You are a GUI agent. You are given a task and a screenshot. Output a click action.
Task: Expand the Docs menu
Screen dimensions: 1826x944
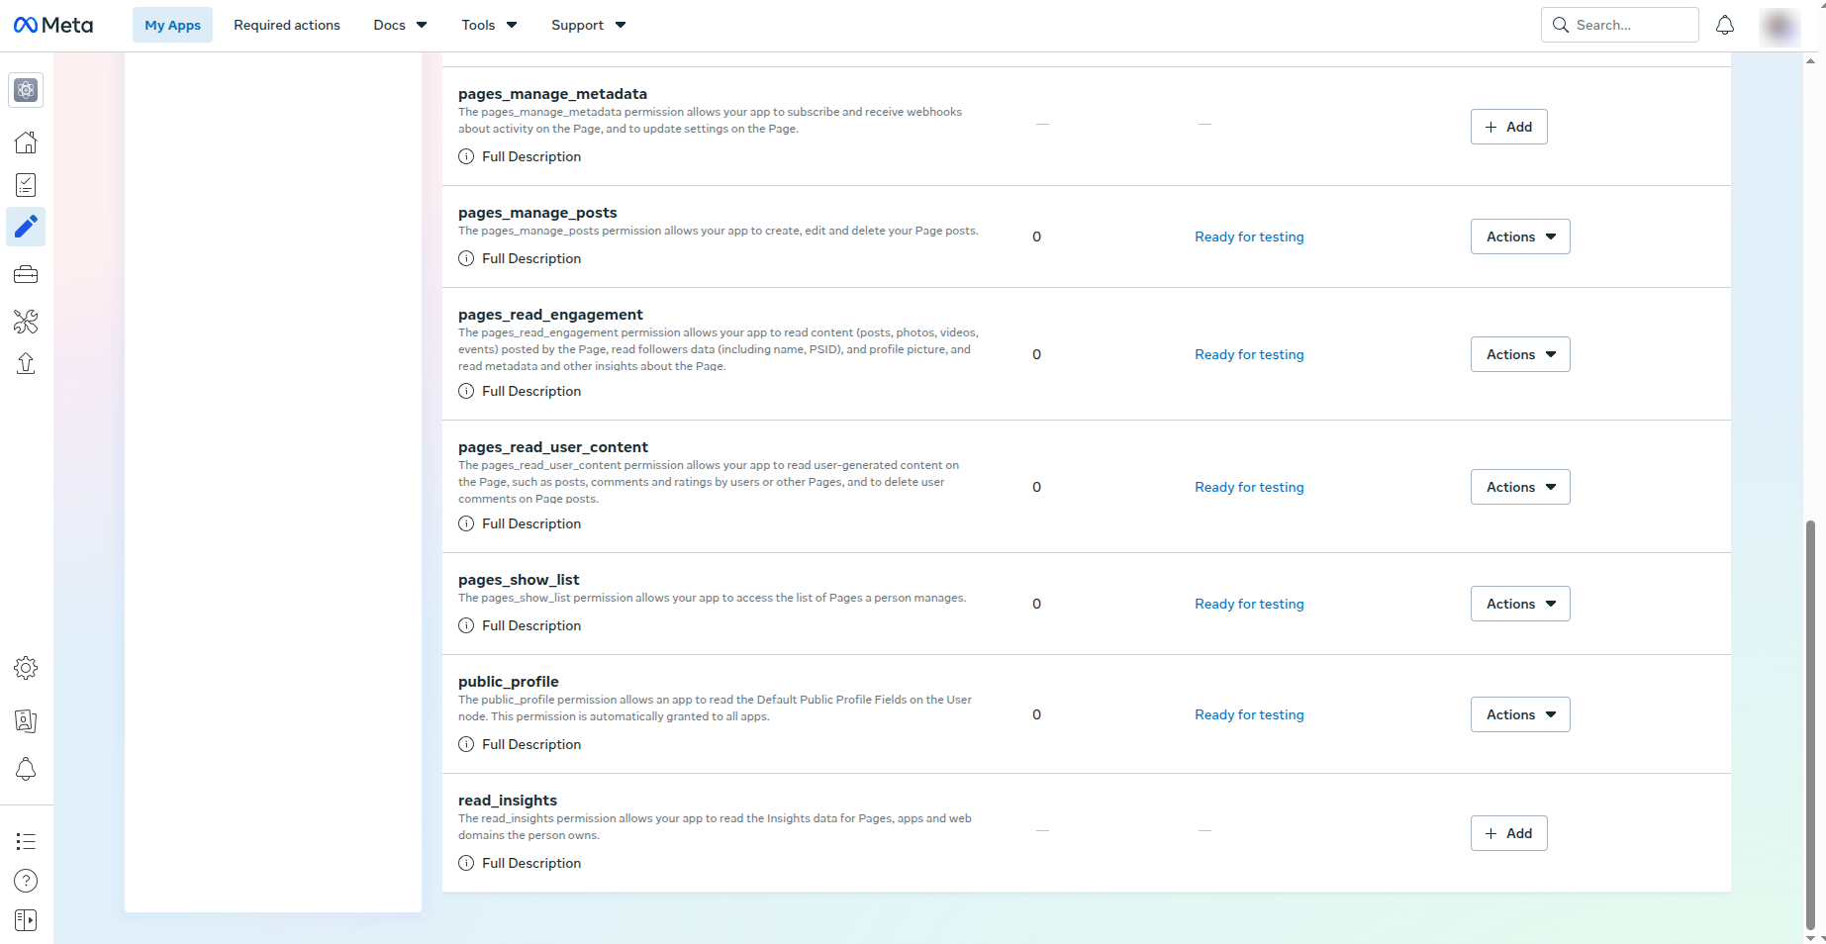400,25
